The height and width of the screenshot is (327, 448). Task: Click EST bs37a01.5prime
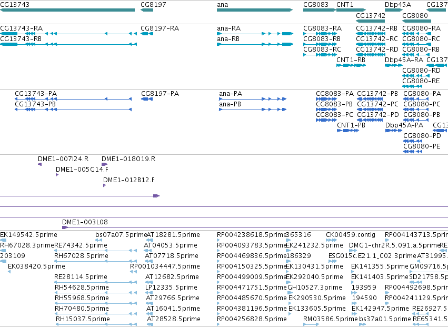362,324
